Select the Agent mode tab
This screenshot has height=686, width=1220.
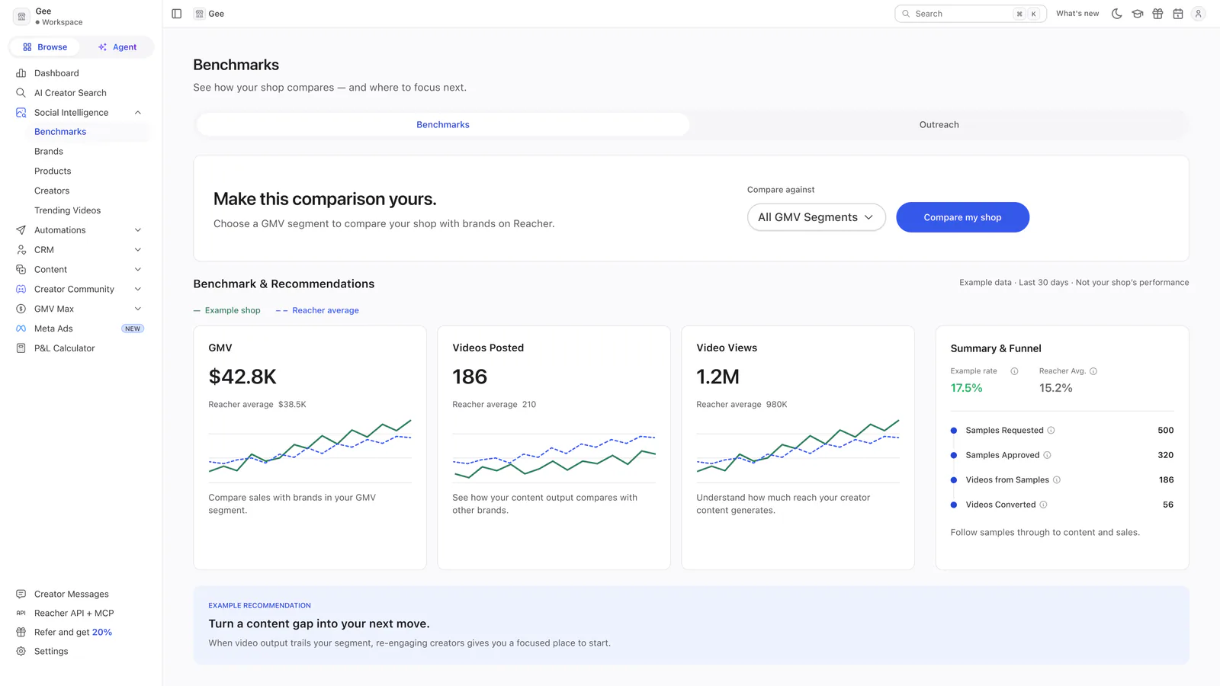pos(117,47)
